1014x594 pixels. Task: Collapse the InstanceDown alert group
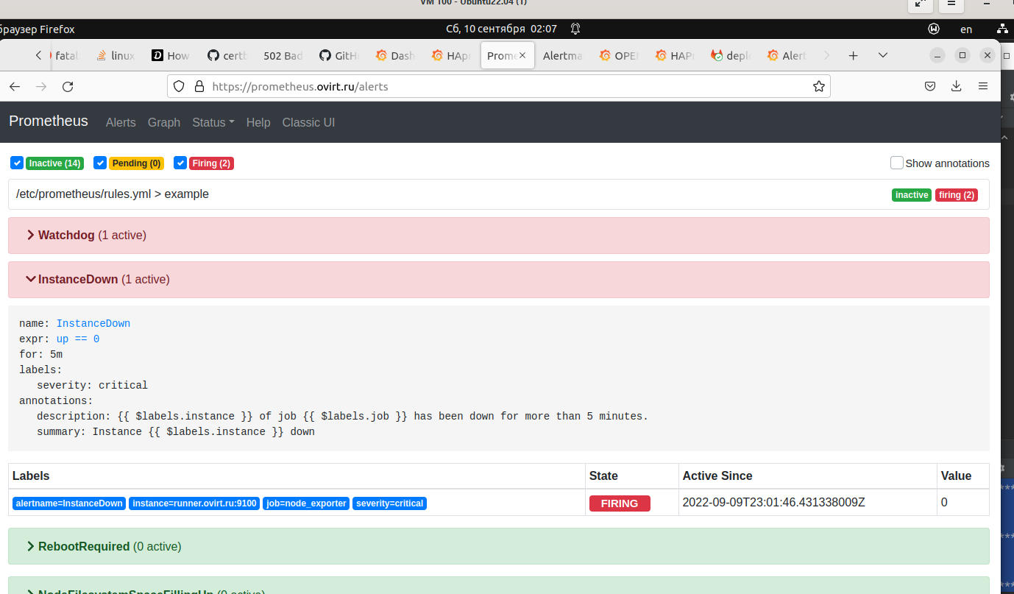point(498,280)
